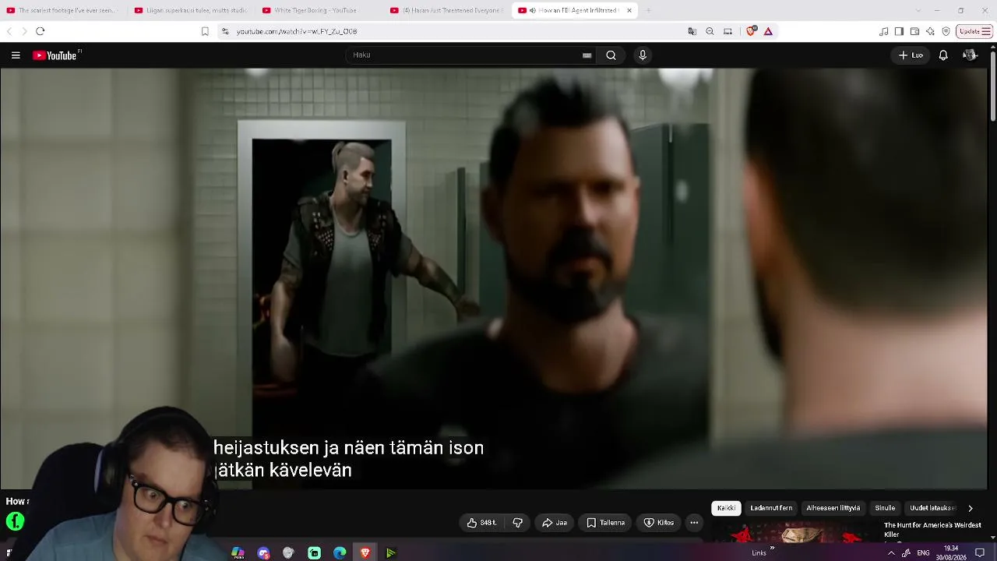Share the video with Jaa
The image size is (997, 561).
[x=555, y=523]
